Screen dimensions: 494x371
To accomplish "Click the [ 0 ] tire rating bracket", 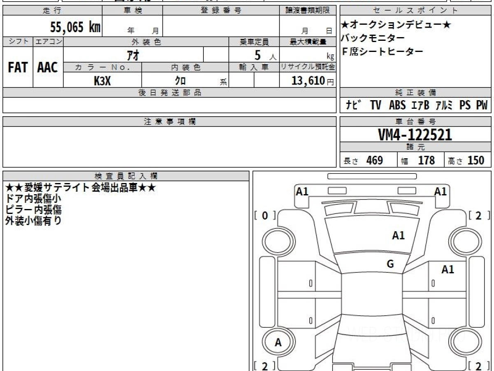I will pyautogui.click(x=265, y=215).
